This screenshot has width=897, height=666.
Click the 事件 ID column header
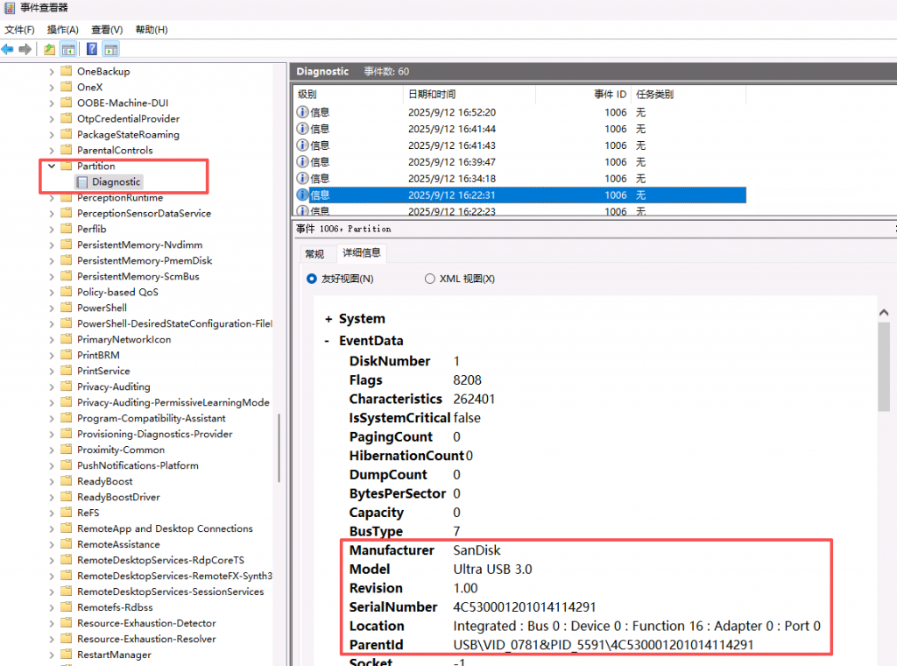point(610,94)
